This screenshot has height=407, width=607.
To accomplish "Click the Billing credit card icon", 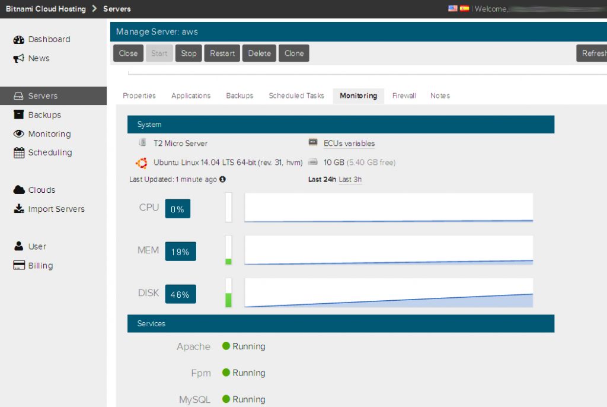I will point(18,266).
